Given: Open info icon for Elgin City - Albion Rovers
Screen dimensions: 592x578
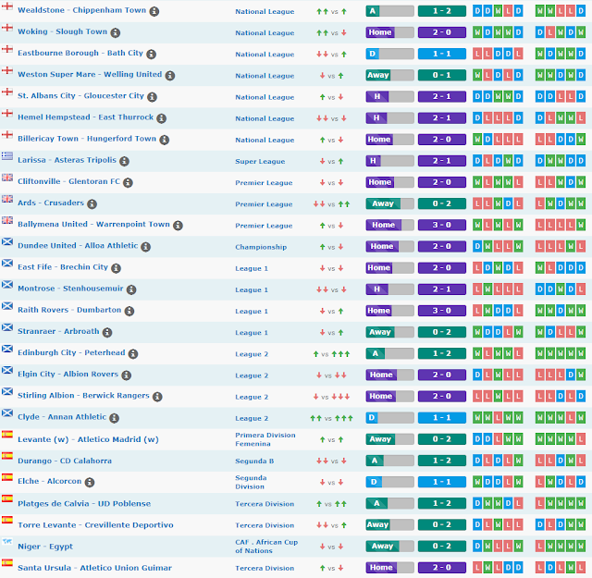Looking at the screenshot, I should click(x=126, y=375).
